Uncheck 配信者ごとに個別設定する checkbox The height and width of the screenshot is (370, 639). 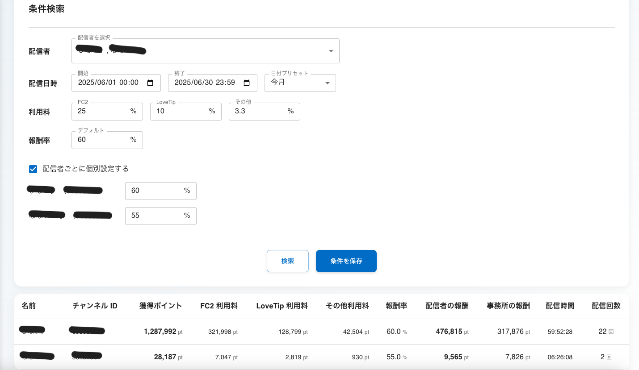[33, 169]
